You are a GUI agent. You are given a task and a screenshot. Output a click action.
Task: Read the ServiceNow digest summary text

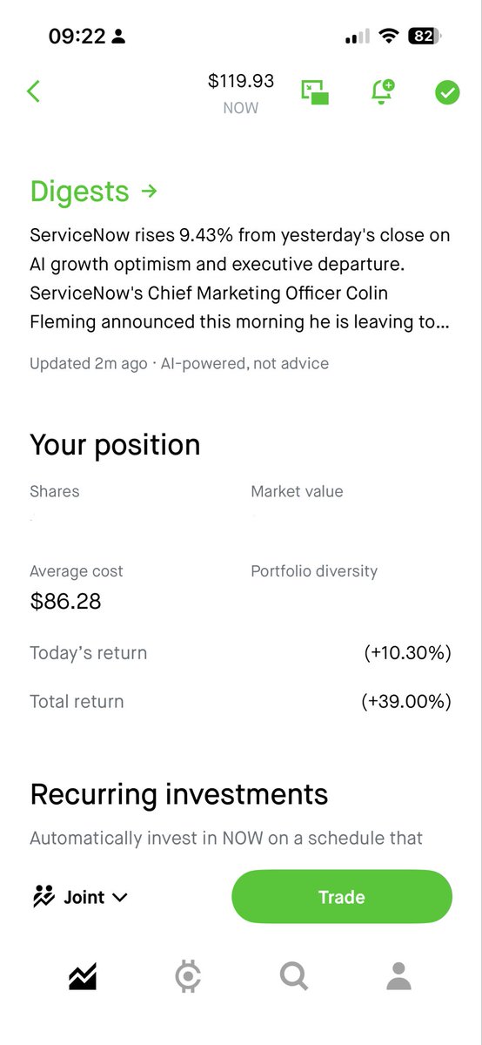[x=241, y=279]
